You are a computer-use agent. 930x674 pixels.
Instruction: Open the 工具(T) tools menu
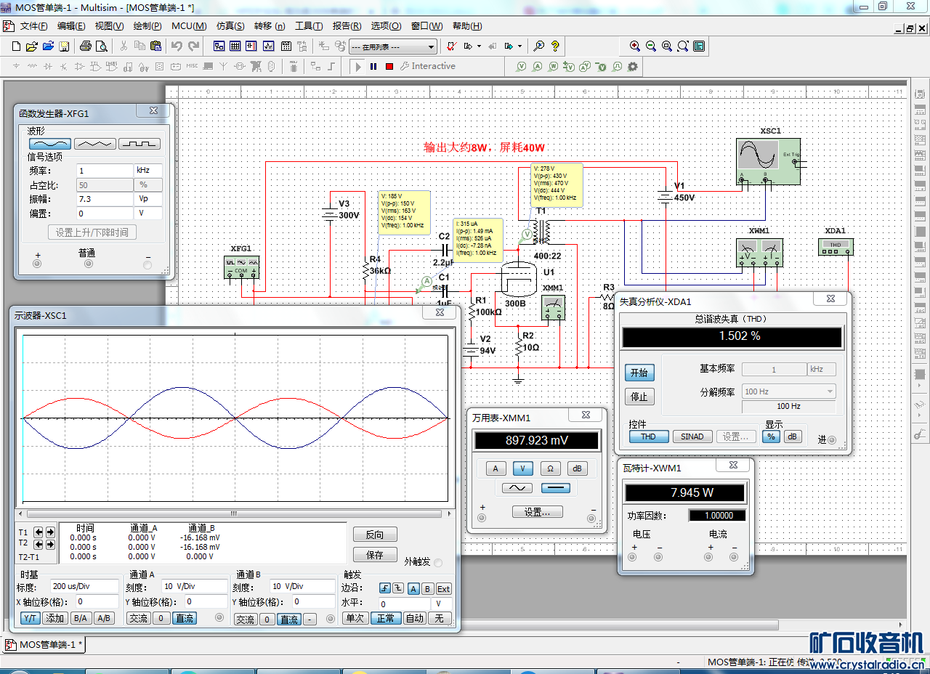coord(309,26)
